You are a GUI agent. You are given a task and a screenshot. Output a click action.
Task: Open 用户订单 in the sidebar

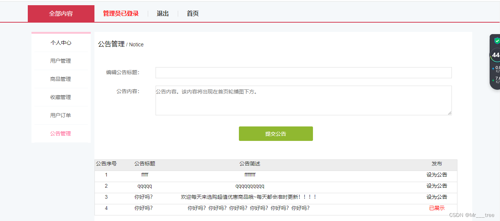[61, 115]
